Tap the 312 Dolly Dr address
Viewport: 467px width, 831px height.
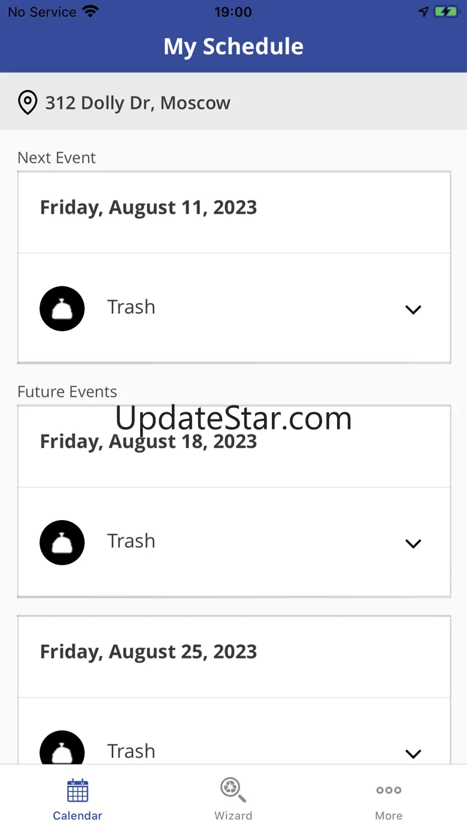[138, 103]
